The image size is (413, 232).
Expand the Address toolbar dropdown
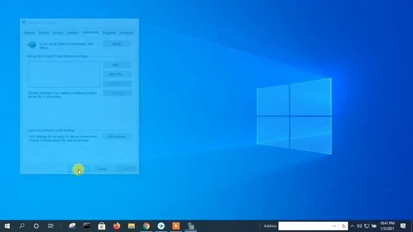[x=334, y=226]
